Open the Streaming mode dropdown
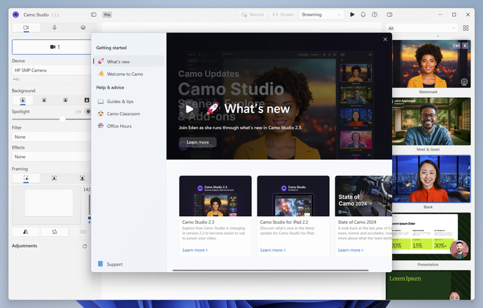Screen dimensions: 483x308 tap(321, 15)
